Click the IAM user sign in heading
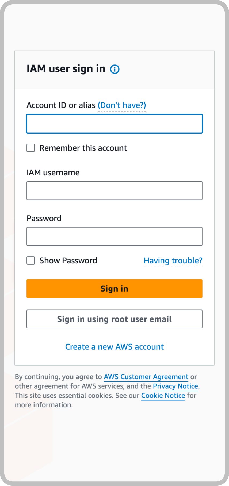The image size is (229, 486). pos(66,69)
